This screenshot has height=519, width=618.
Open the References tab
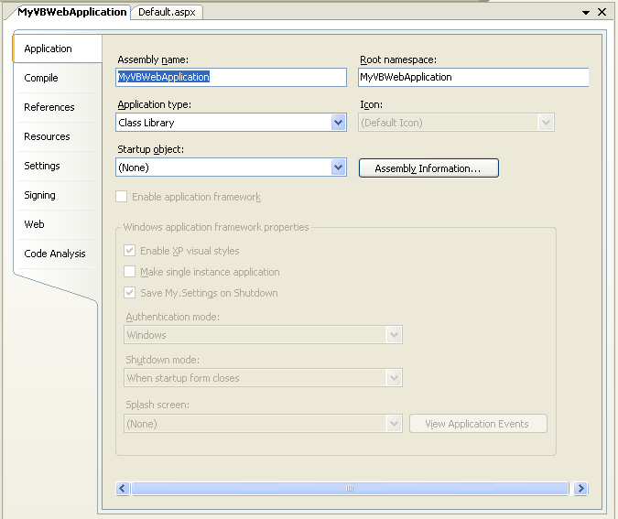coord(49,107)
